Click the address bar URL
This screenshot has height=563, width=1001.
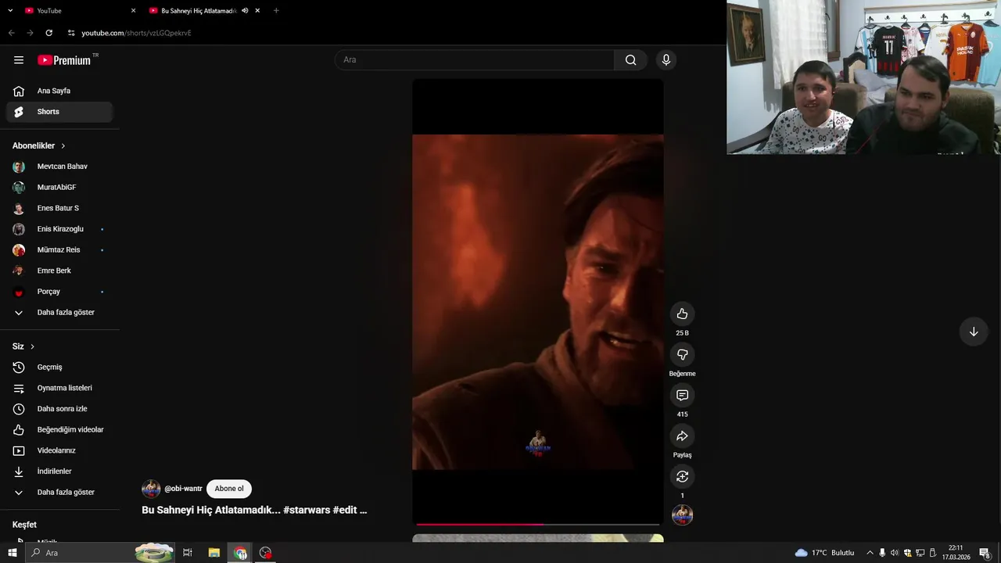point(136,33)
